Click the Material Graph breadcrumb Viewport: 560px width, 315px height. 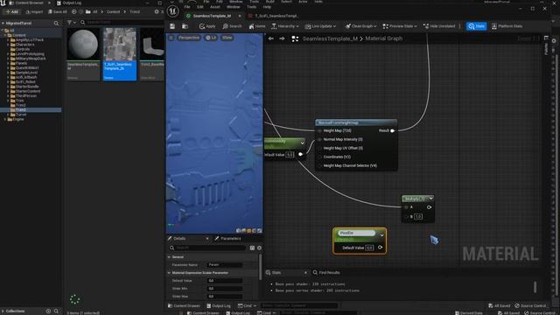pos(383,38)
